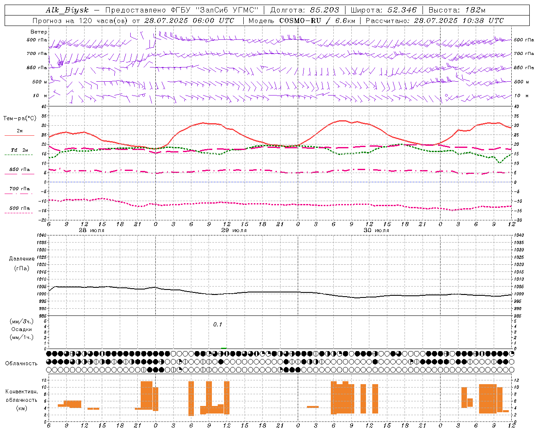
Task: Click the Прогноз на 120 часа(ов) text
Action: pos(80,21)
